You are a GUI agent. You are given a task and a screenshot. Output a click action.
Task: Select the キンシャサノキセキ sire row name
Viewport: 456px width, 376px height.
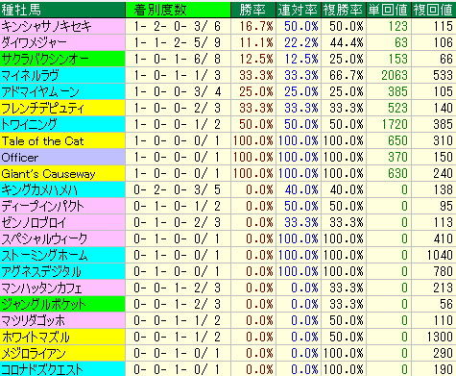(62, 26)
